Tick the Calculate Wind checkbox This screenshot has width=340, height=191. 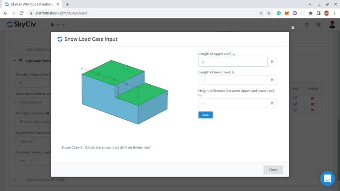(20, 49)
